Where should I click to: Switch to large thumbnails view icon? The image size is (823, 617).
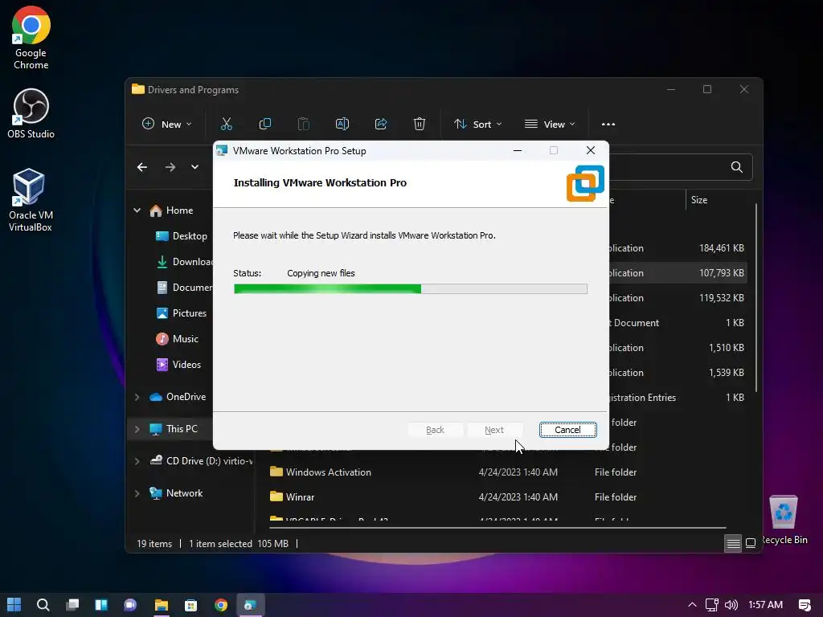pyautogui.click(x=751, y=543)
